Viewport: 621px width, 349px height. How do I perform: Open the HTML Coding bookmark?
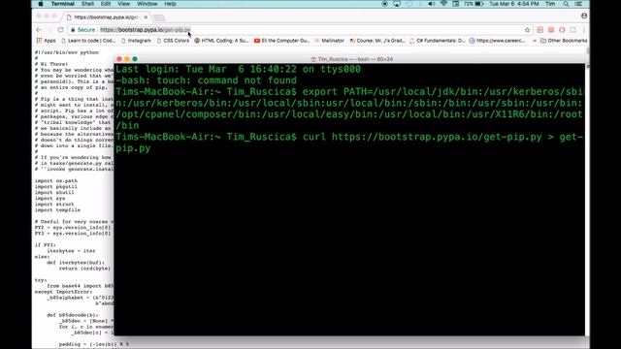tap(221, 41)
